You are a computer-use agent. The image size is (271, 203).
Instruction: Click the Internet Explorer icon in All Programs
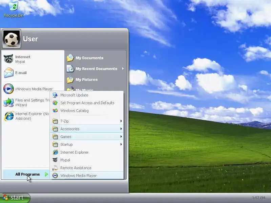click(x=55, y=152)
